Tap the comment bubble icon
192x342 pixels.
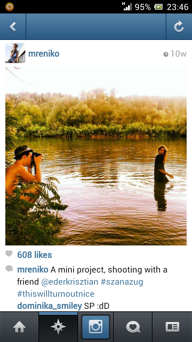(9, 269)
